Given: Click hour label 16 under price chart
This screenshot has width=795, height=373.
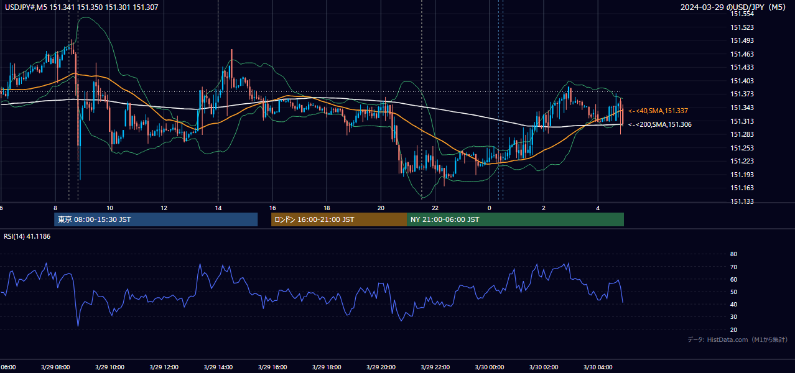Looking at the screenshot, I should point(272,208).
